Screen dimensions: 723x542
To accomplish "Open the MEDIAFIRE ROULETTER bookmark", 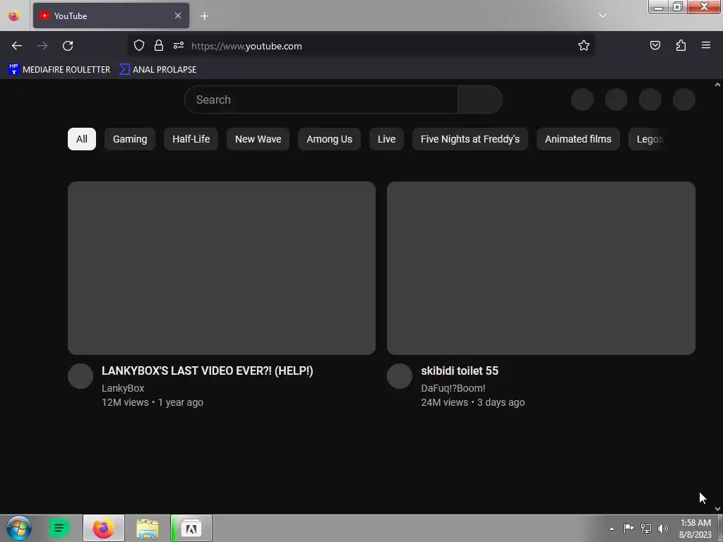I will point(59,70).
